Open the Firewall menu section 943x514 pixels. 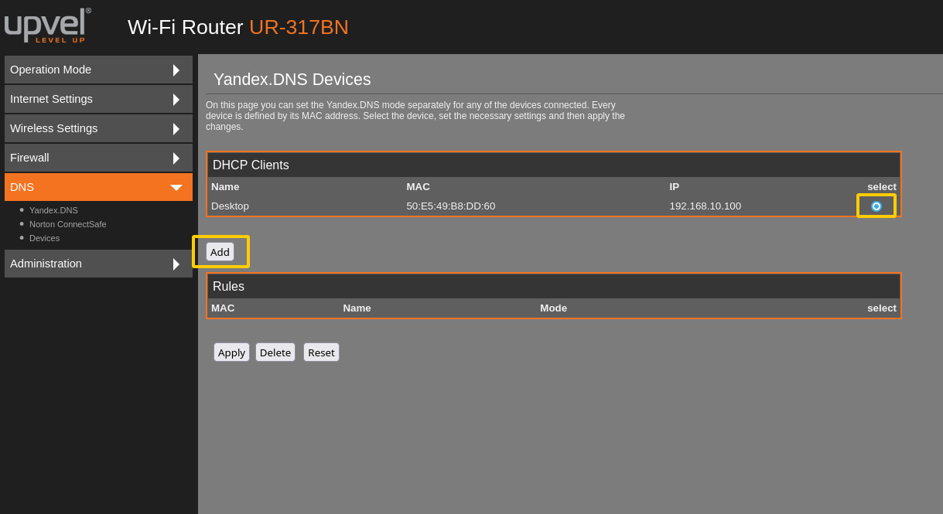[29, 158]
